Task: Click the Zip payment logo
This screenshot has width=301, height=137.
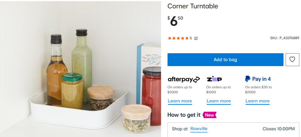Action: [214, 79]
